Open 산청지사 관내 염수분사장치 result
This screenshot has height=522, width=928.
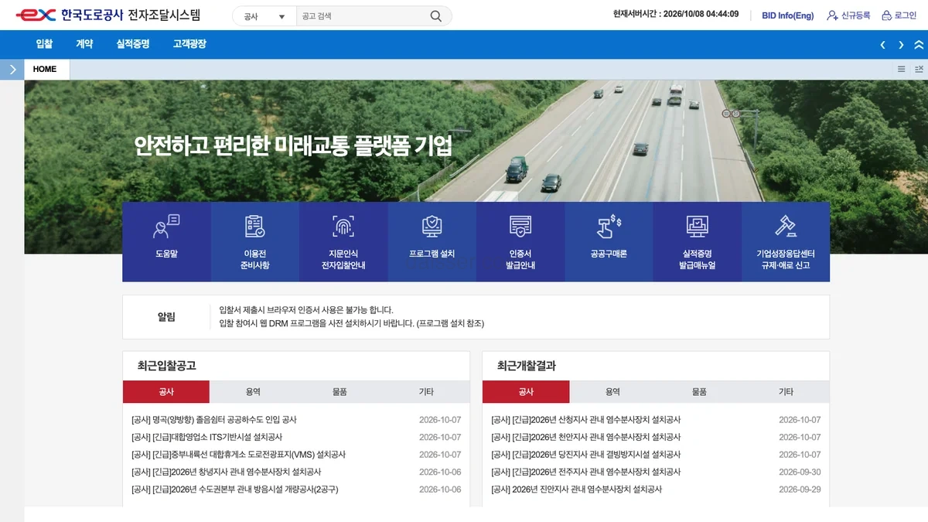click(x=586, y=420)
